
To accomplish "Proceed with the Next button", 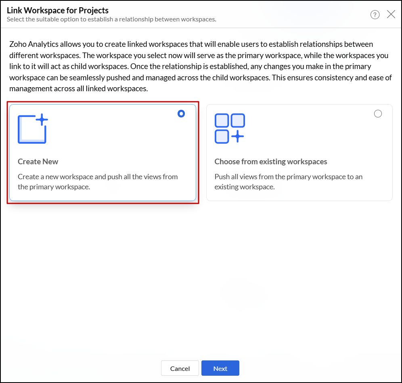I will [x=220, y=368].
